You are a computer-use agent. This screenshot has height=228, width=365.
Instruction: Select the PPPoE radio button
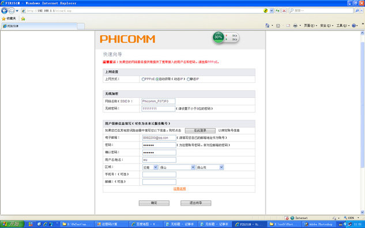pos(143,79)
